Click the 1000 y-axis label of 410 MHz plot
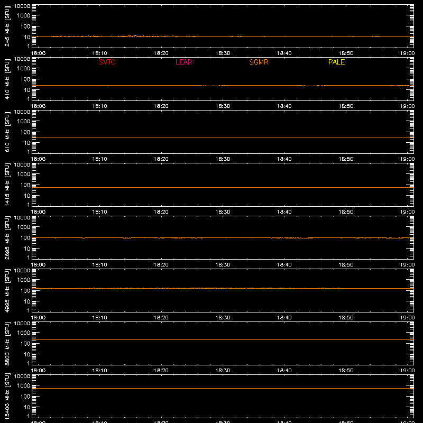 24,69
